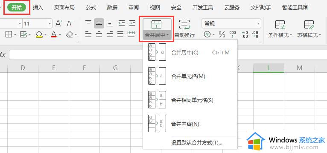Expand the eraser clear dropdown arrow

coord(76,35)
